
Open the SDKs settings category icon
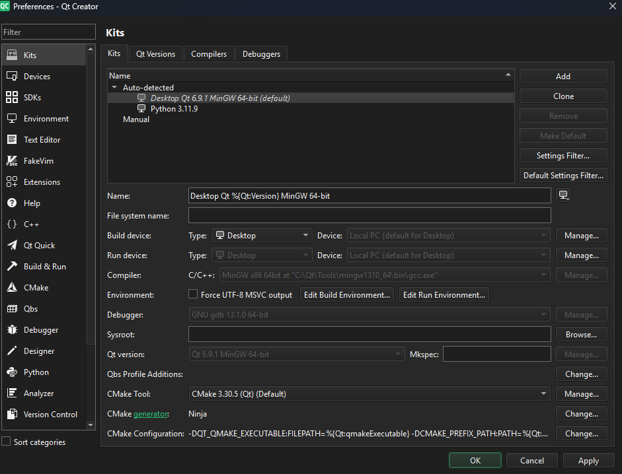(12, 98)
